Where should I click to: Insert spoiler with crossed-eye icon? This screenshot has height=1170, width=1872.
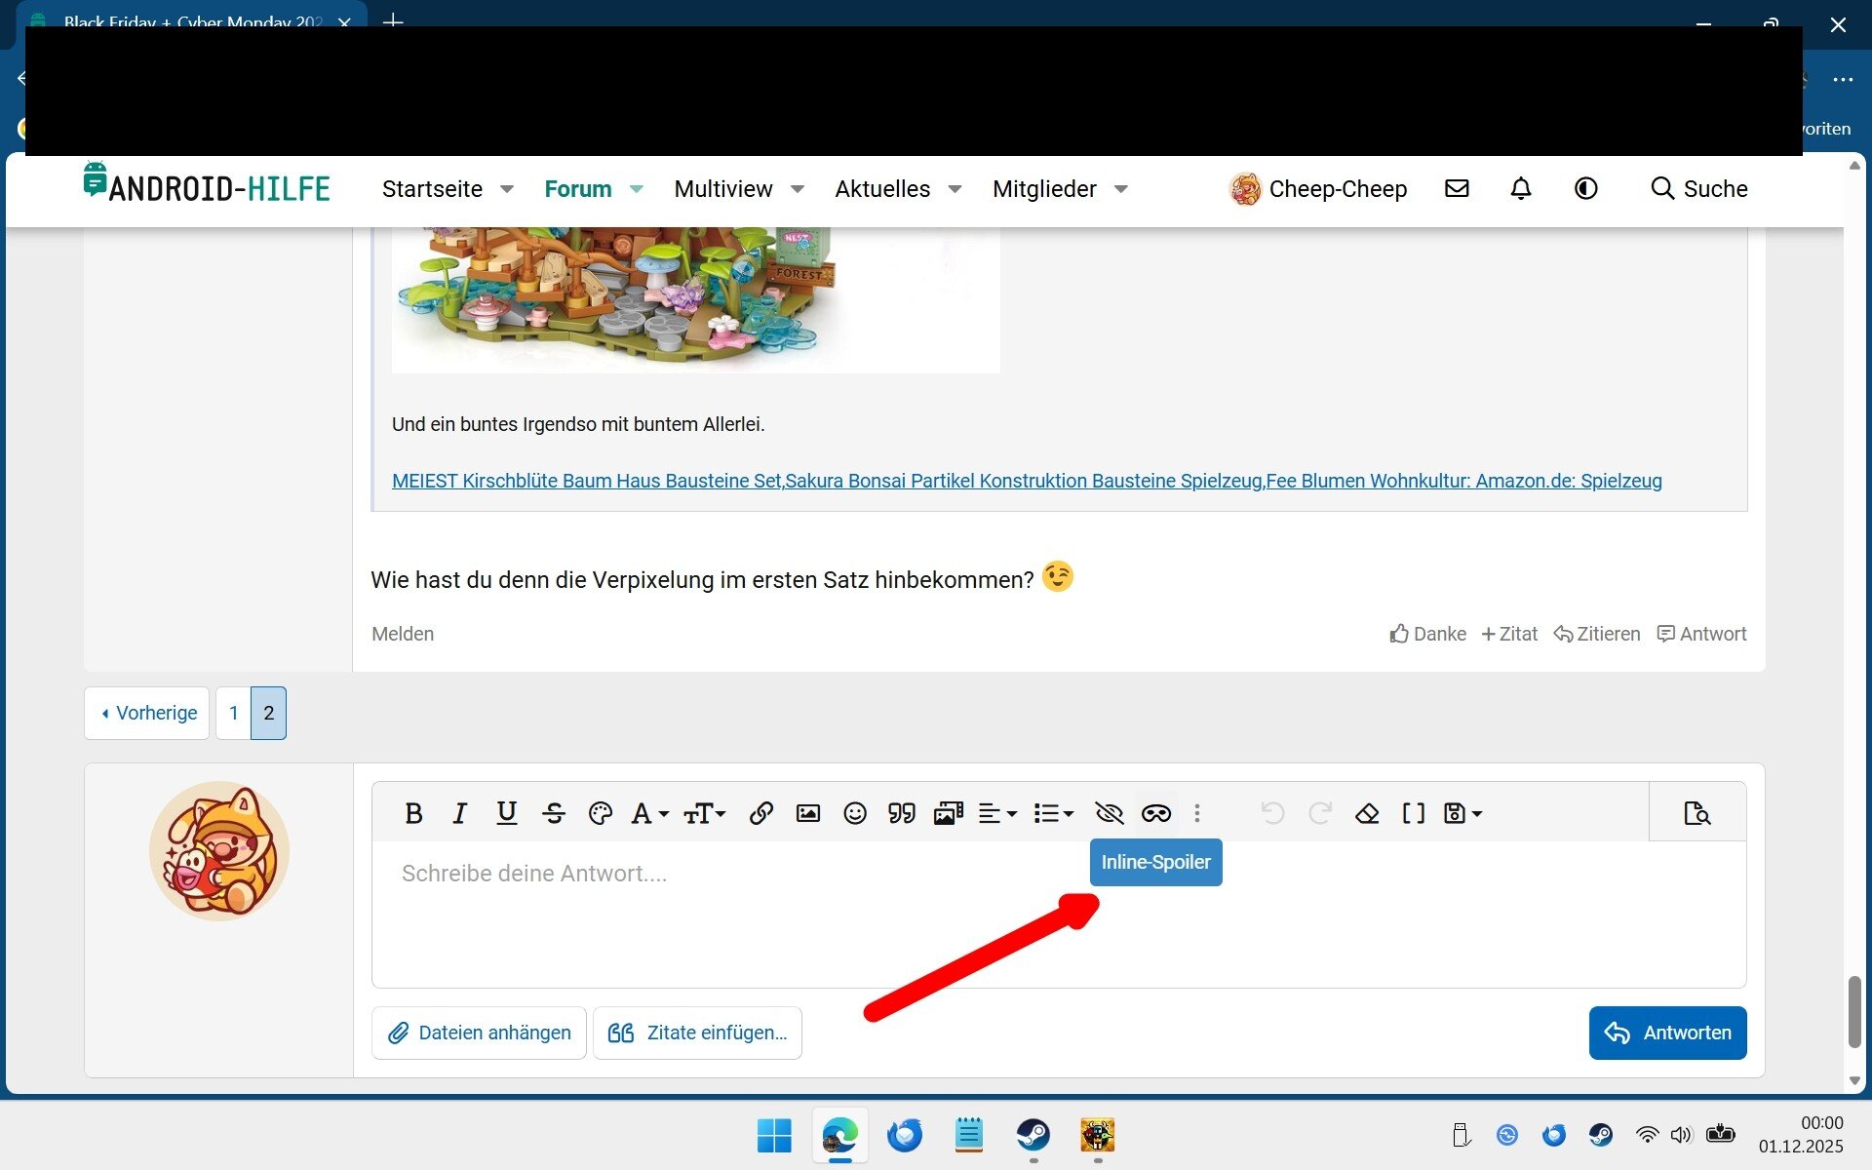(1110, 813)
